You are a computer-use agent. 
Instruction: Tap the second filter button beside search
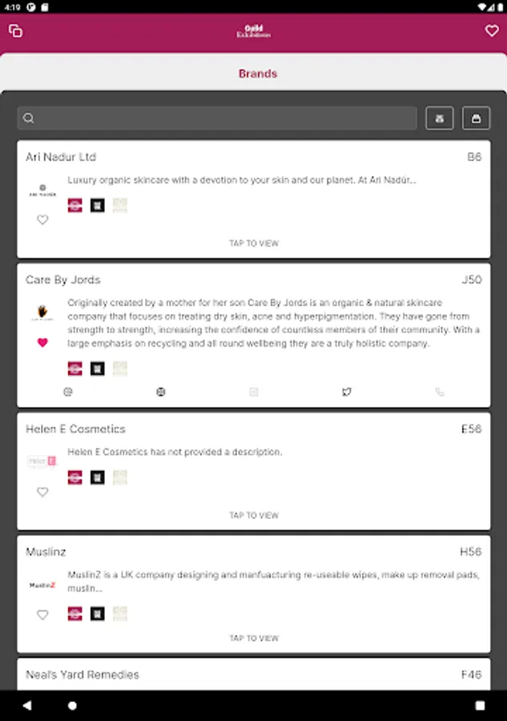pyautogui.click(x=476, y=119)
